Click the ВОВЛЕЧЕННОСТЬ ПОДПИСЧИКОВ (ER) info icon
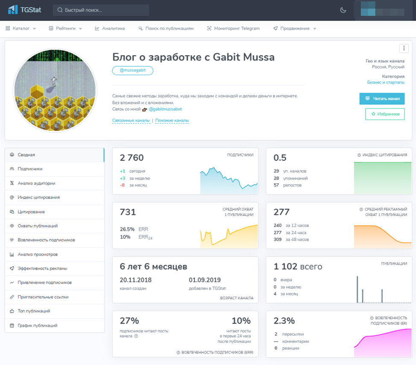Screen dimensions: 416x365 click(372, 318)
